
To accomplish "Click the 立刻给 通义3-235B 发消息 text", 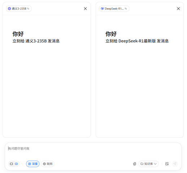I will [36, 41].
